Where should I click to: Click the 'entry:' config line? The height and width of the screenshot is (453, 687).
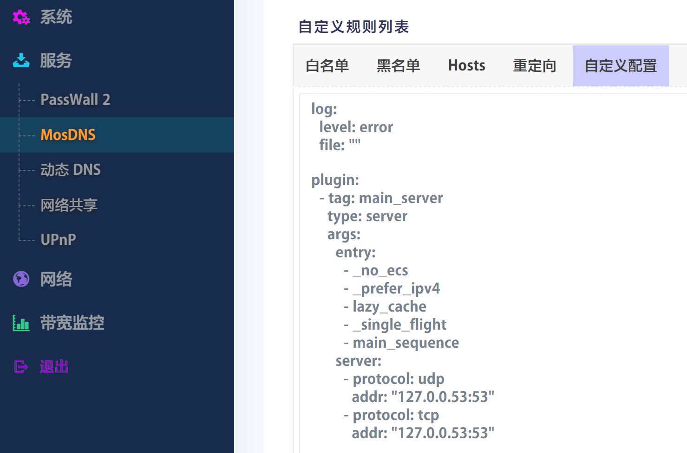pyautogui.click(x=356, y=253)
